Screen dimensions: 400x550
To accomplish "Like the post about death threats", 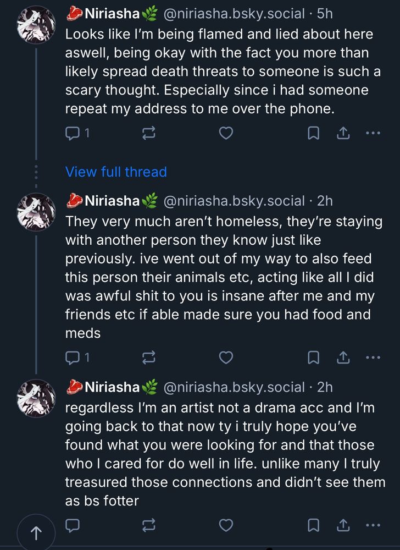I will tap(226, 133).
